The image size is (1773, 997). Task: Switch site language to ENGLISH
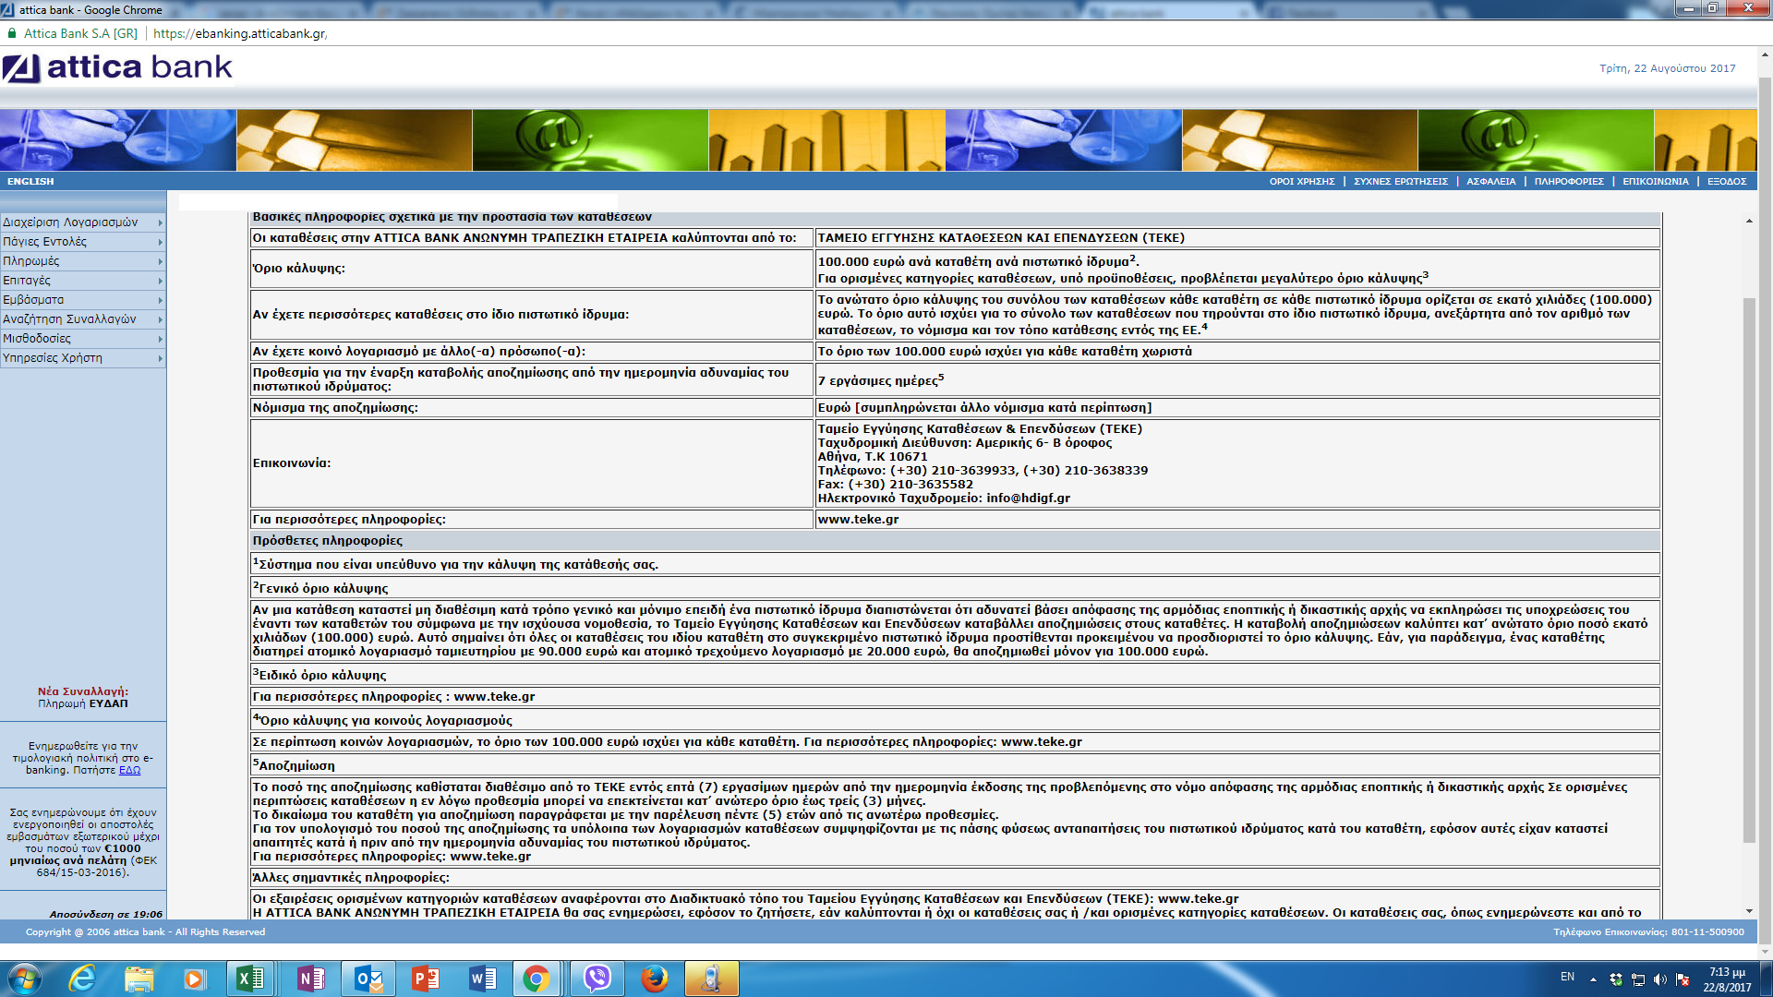pos(30,182)
